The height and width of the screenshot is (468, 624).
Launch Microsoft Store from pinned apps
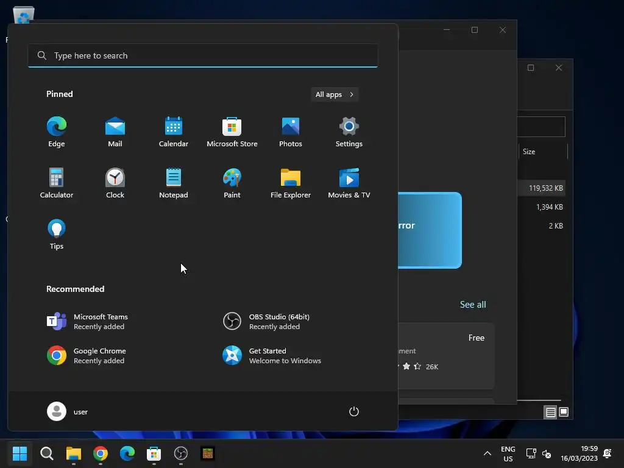[x=232, y=132]
